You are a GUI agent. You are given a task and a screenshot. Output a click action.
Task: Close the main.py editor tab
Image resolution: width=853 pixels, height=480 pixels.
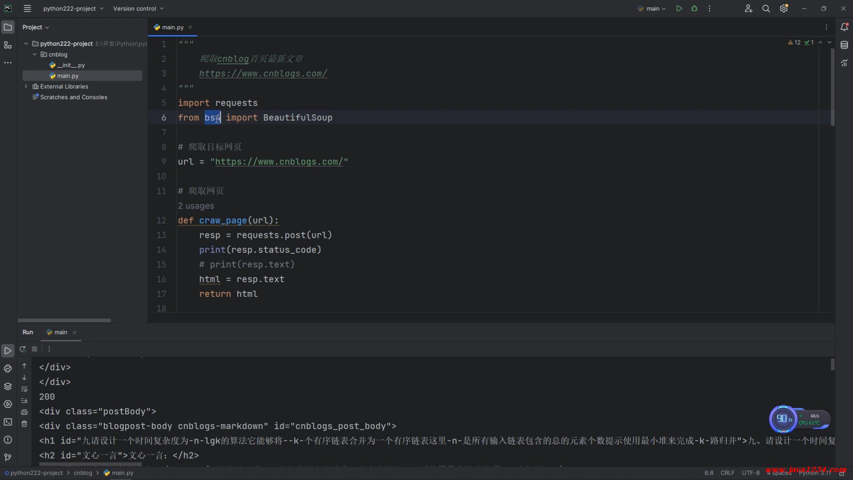tap(190, 27)
